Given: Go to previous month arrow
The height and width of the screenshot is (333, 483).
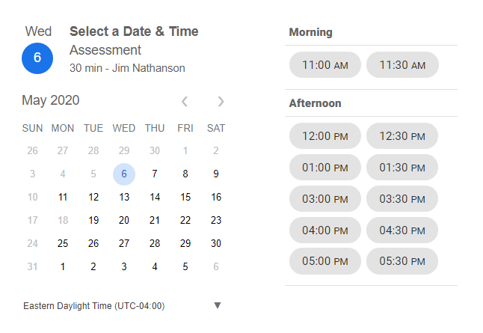Looking at the screenshot, I should 185,101.
